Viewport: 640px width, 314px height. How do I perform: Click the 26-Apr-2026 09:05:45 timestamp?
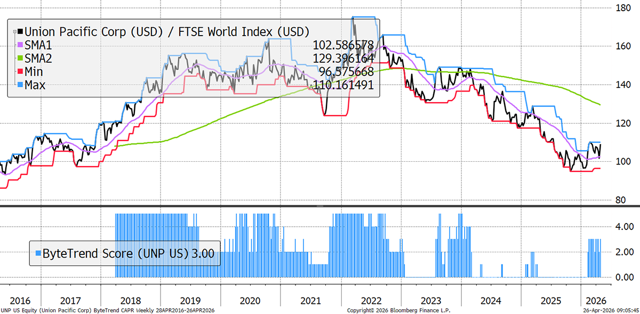tap(611, 309)
